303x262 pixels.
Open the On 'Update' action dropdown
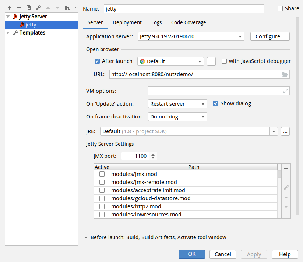177,104
